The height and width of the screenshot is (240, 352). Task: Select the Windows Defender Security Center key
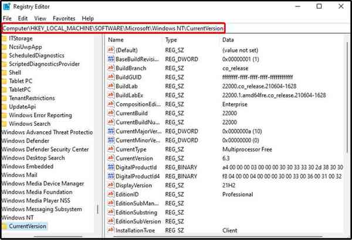click(45, 149)
